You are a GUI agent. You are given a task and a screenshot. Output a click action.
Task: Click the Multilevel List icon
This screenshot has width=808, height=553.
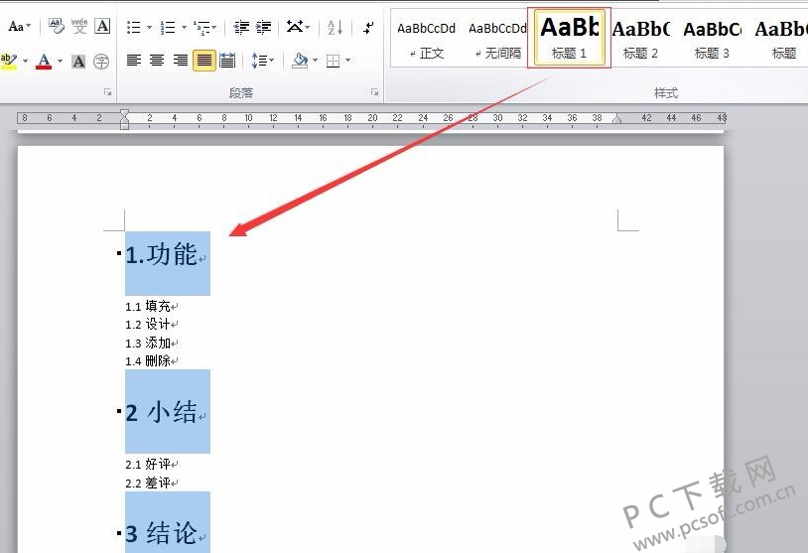(202, 27)
